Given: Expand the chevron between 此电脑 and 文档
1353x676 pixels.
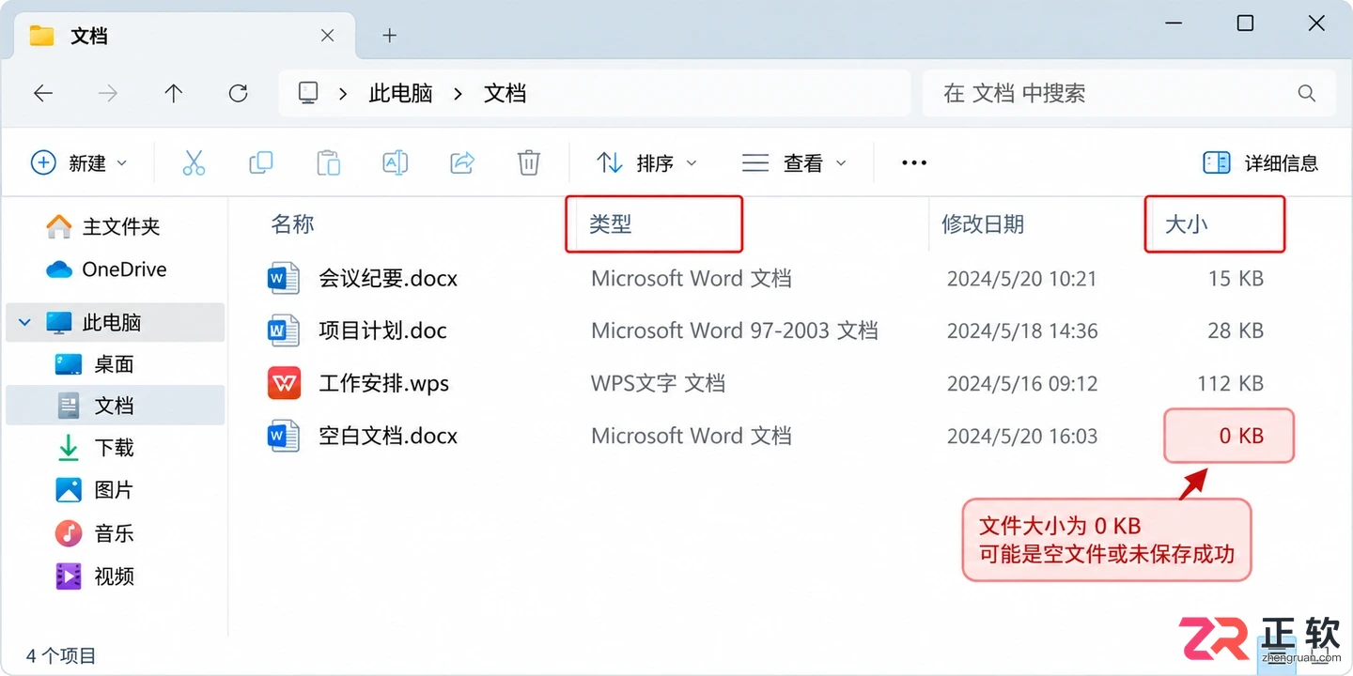Looking at the screenshot, I should pos(458,93).
